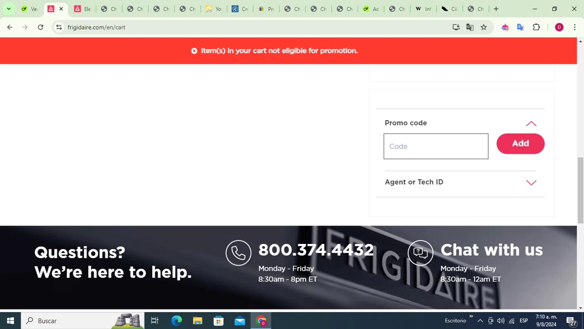Go forward to the next page
Screen dimensions: 584x329
point(25,27)
